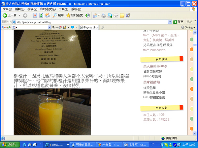
Task: Go to Home page icon
Action: coord(47,15)
